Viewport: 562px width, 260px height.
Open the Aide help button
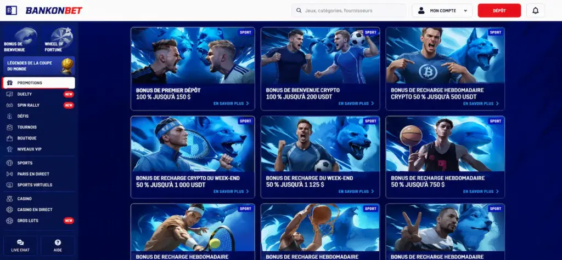58,246
